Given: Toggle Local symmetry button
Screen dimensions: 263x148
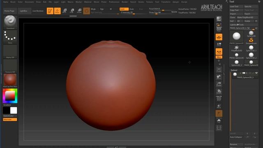Looking at the screenshot, I should coord(219,44).
